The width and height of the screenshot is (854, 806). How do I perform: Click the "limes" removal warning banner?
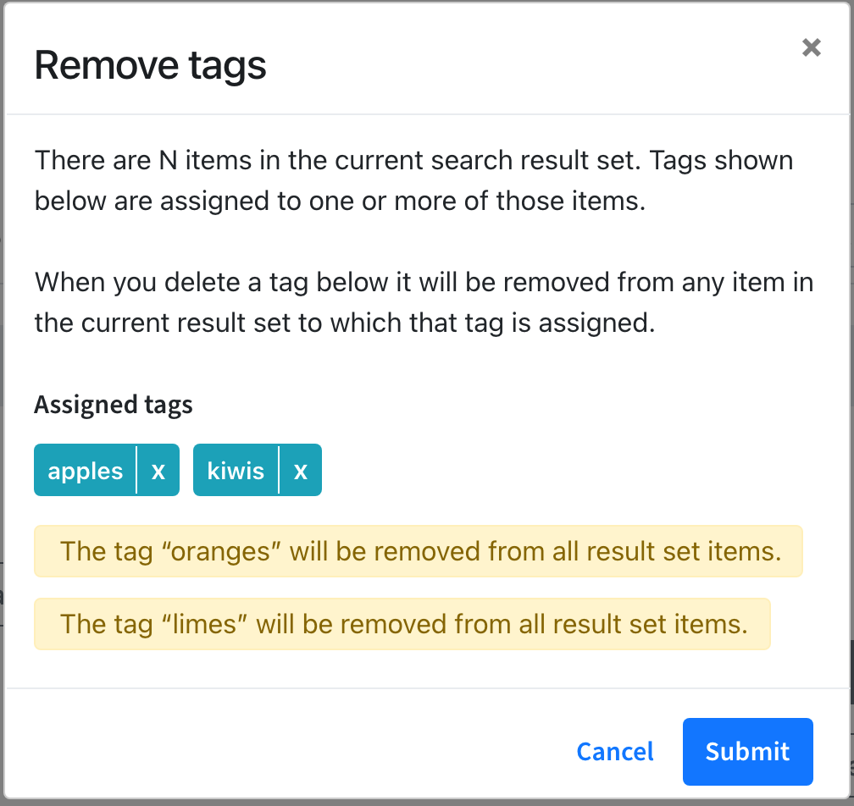pyautogui.click(x=402, y=624)
